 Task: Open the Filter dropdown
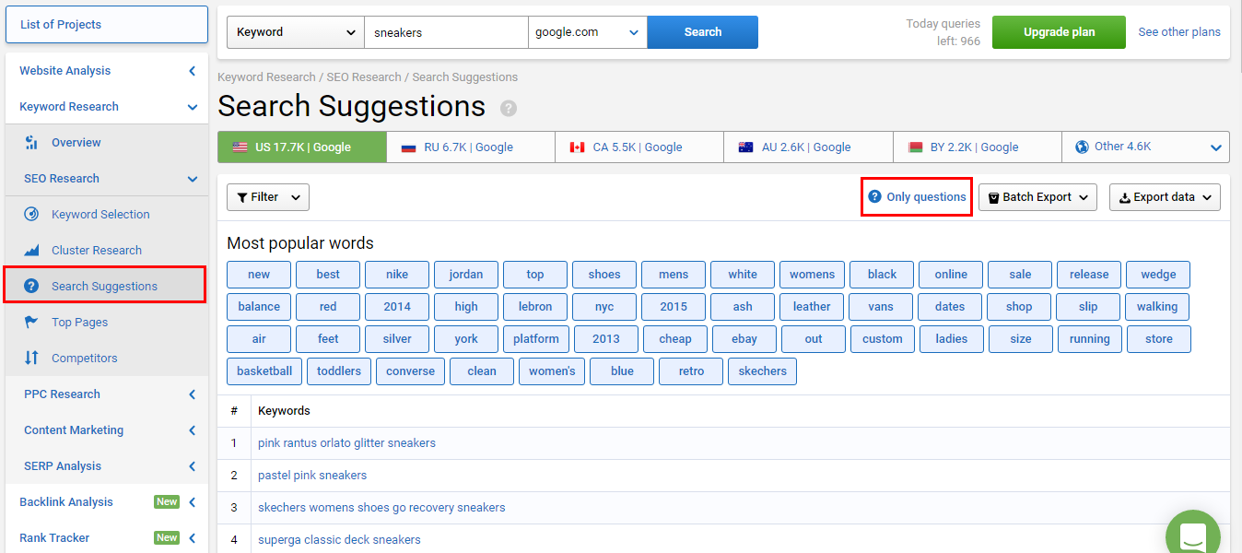[x=268, y=197]
